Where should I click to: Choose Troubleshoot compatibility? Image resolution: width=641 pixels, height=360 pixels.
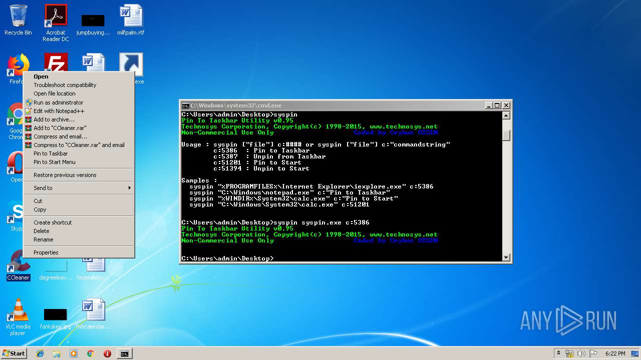pyautogui.click(x=79, y=85)
